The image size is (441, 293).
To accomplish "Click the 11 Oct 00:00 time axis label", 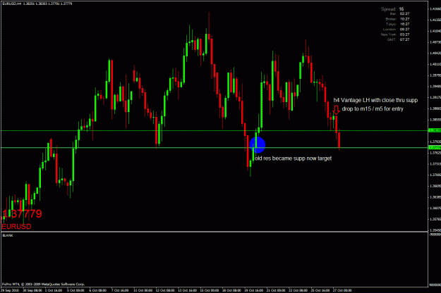I will point(143,290).
